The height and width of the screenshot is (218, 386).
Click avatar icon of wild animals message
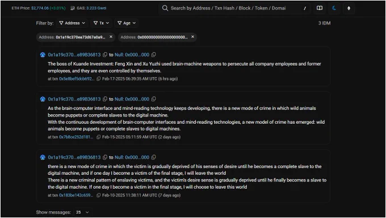[x=43, y=99]
